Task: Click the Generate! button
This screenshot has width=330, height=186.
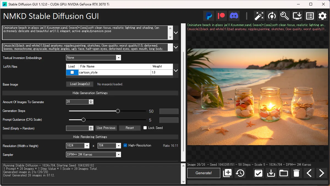Action: point(204,173)
